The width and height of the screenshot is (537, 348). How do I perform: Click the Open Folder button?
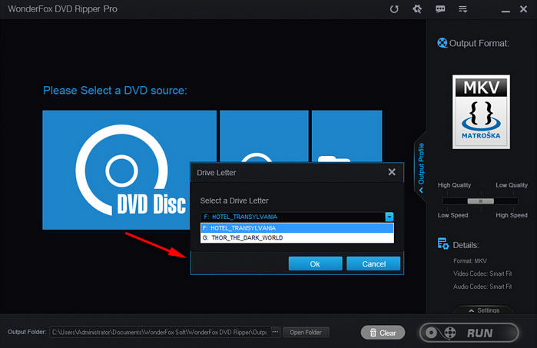[x=306, y=332]
